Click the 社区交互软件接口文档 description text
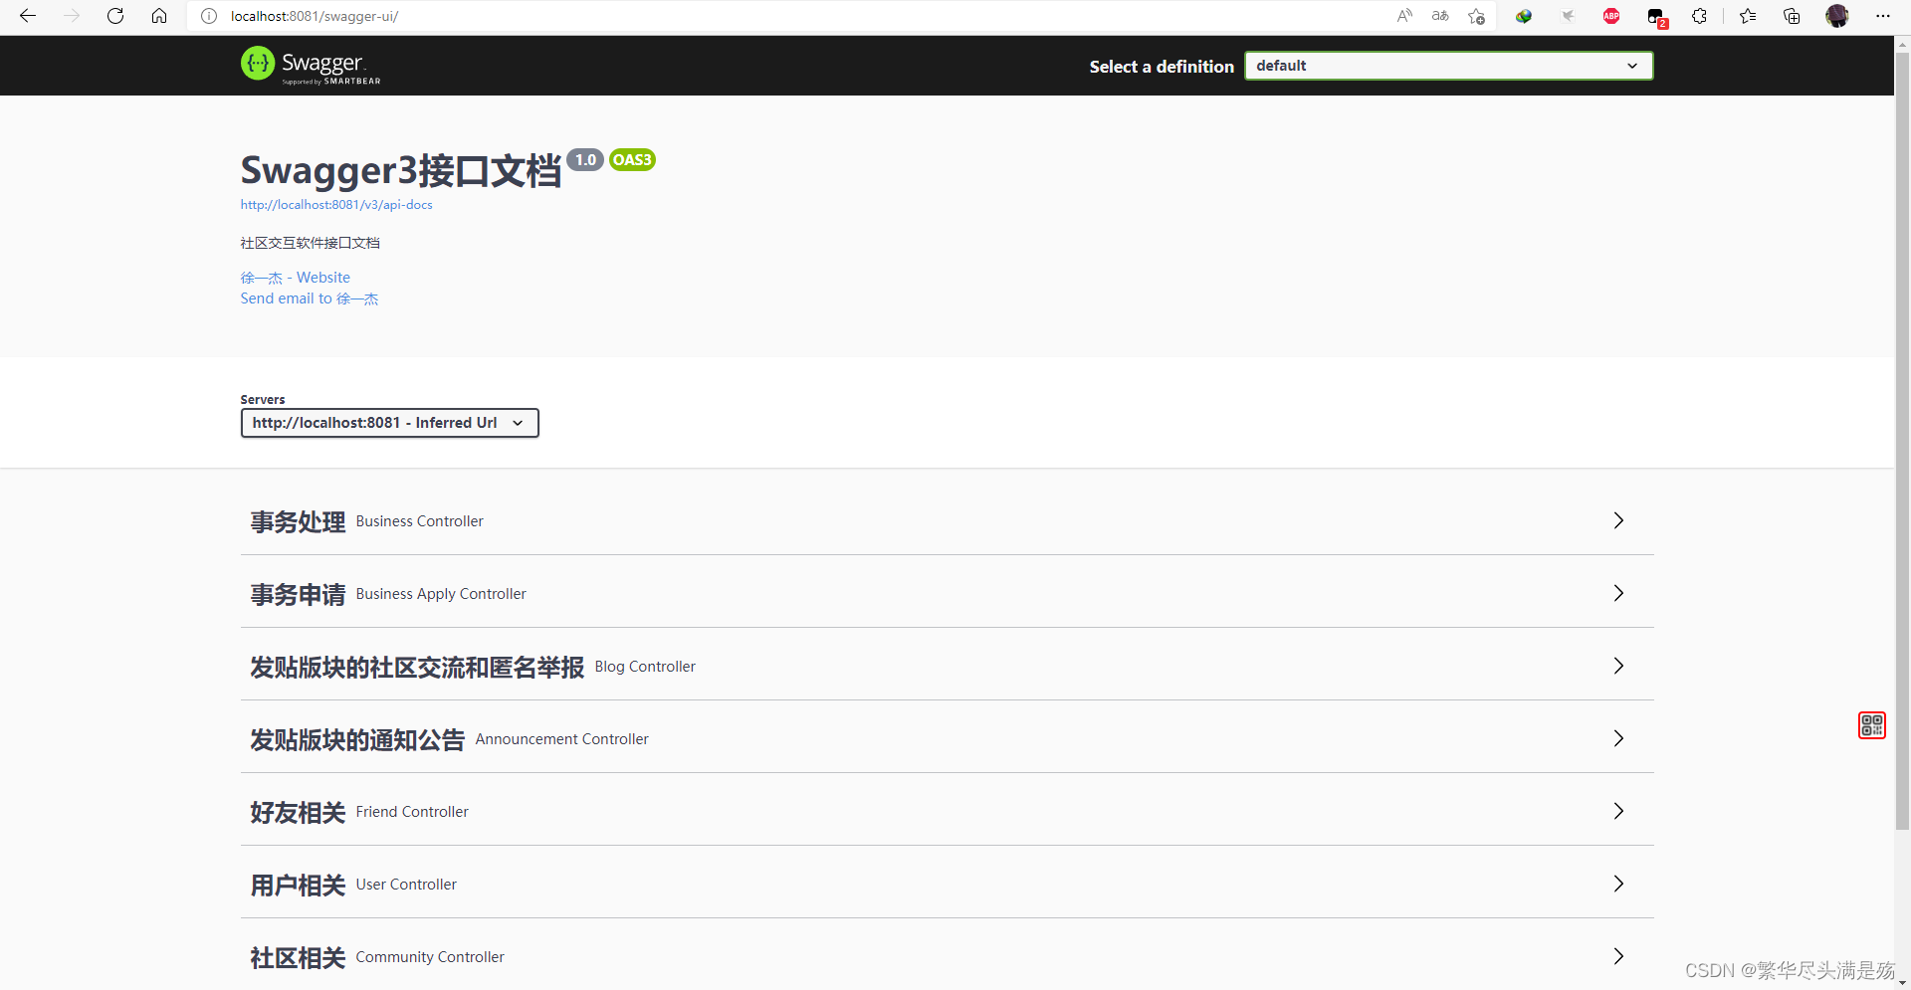Viewport: 1911px width, 990px height. 310,243
